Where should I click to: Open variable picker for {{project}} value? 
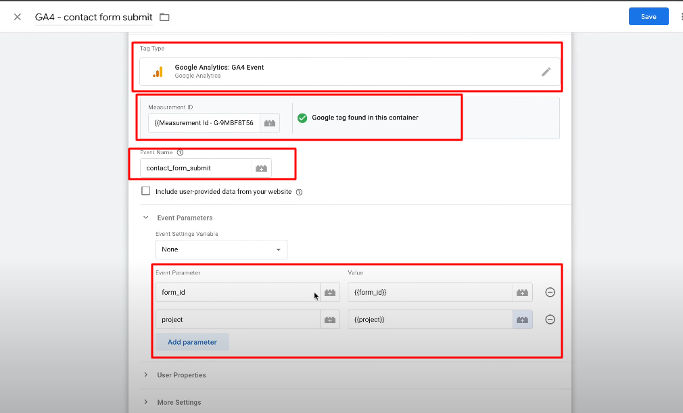[x=522, y=320]
